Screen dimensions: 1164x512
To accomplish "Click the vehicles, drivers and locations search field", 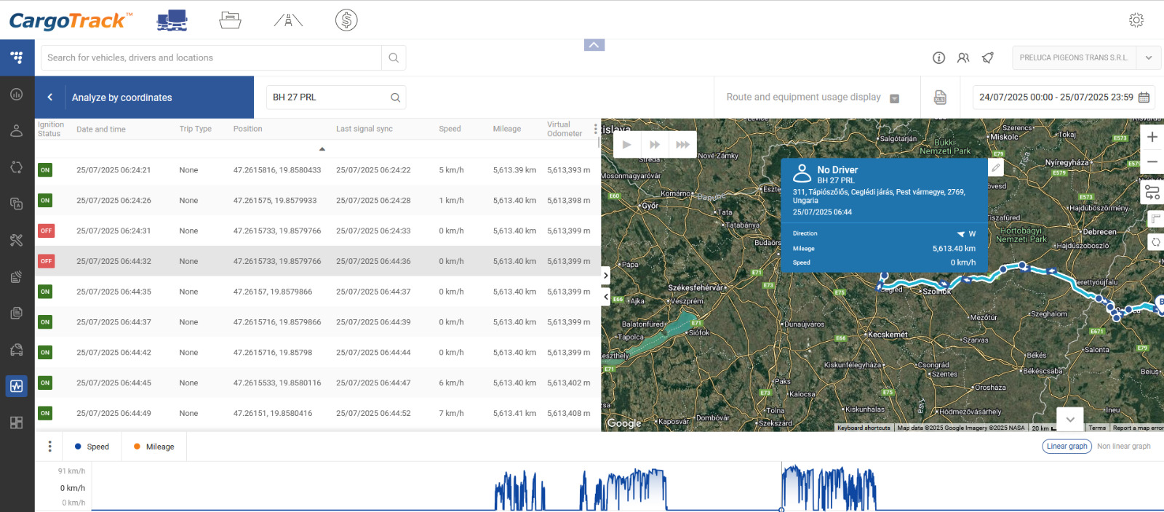I will [x=211, y=58].
